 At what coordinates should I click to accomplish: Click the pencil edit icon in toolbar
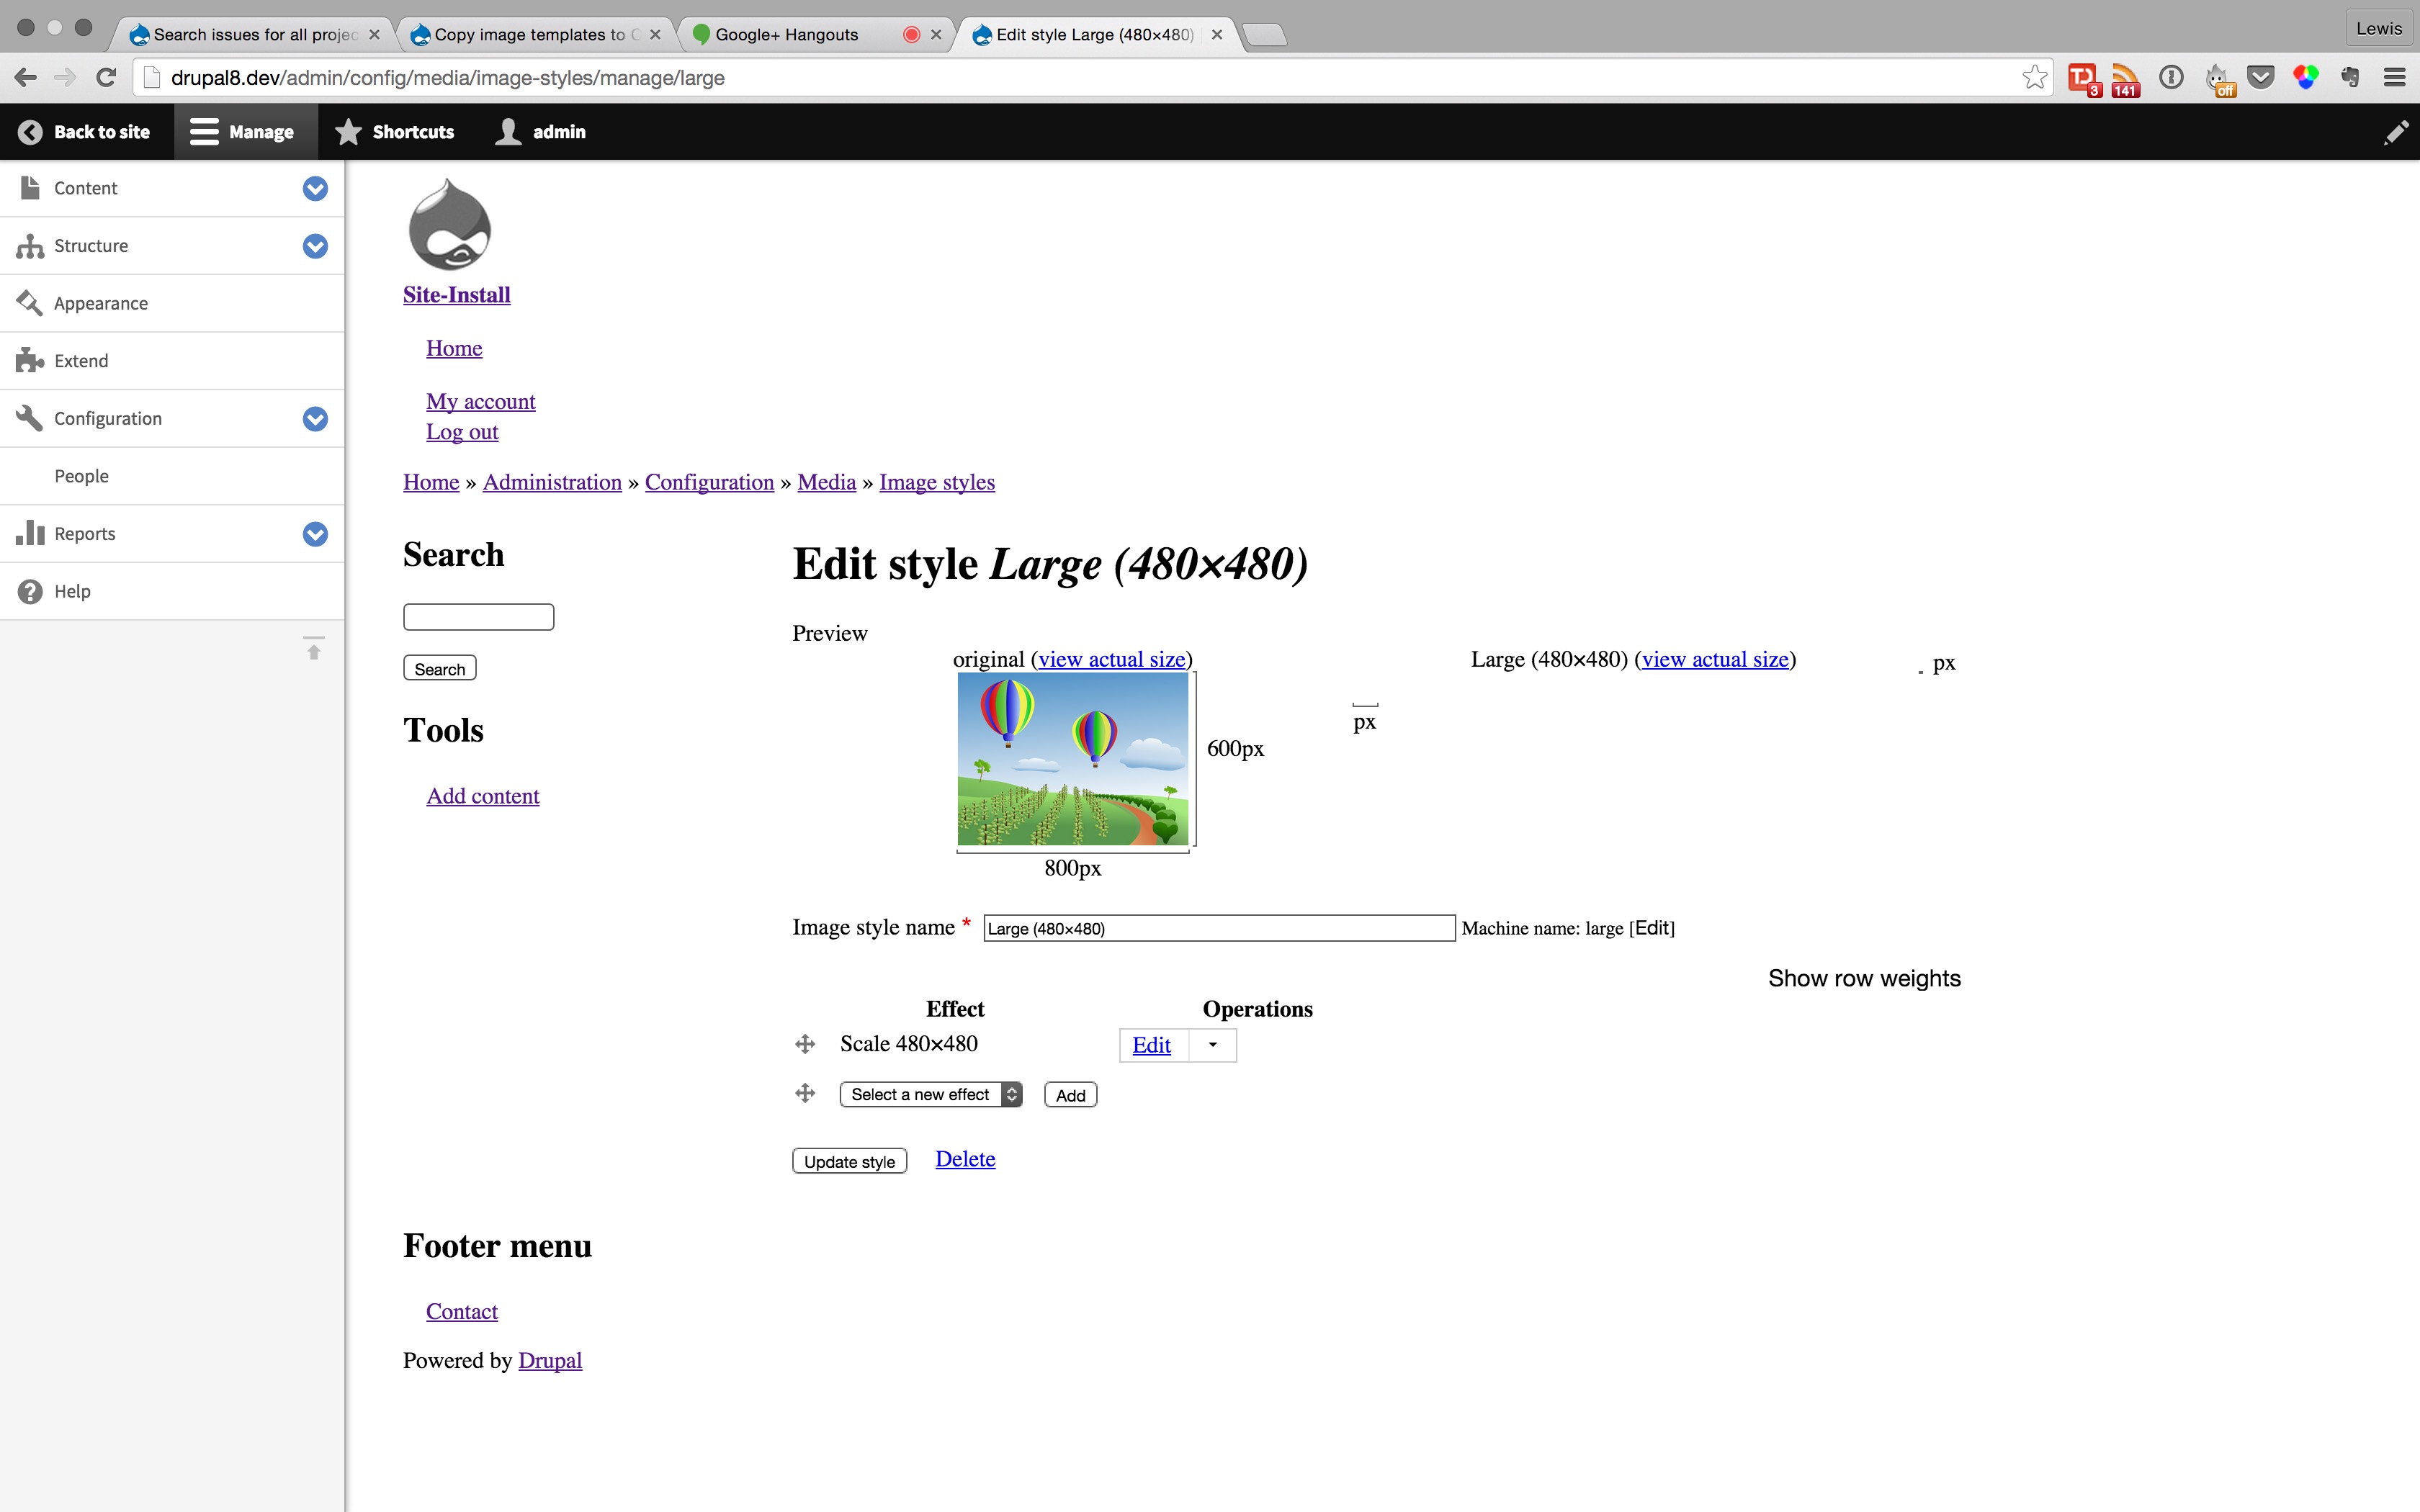(2396, 132)
